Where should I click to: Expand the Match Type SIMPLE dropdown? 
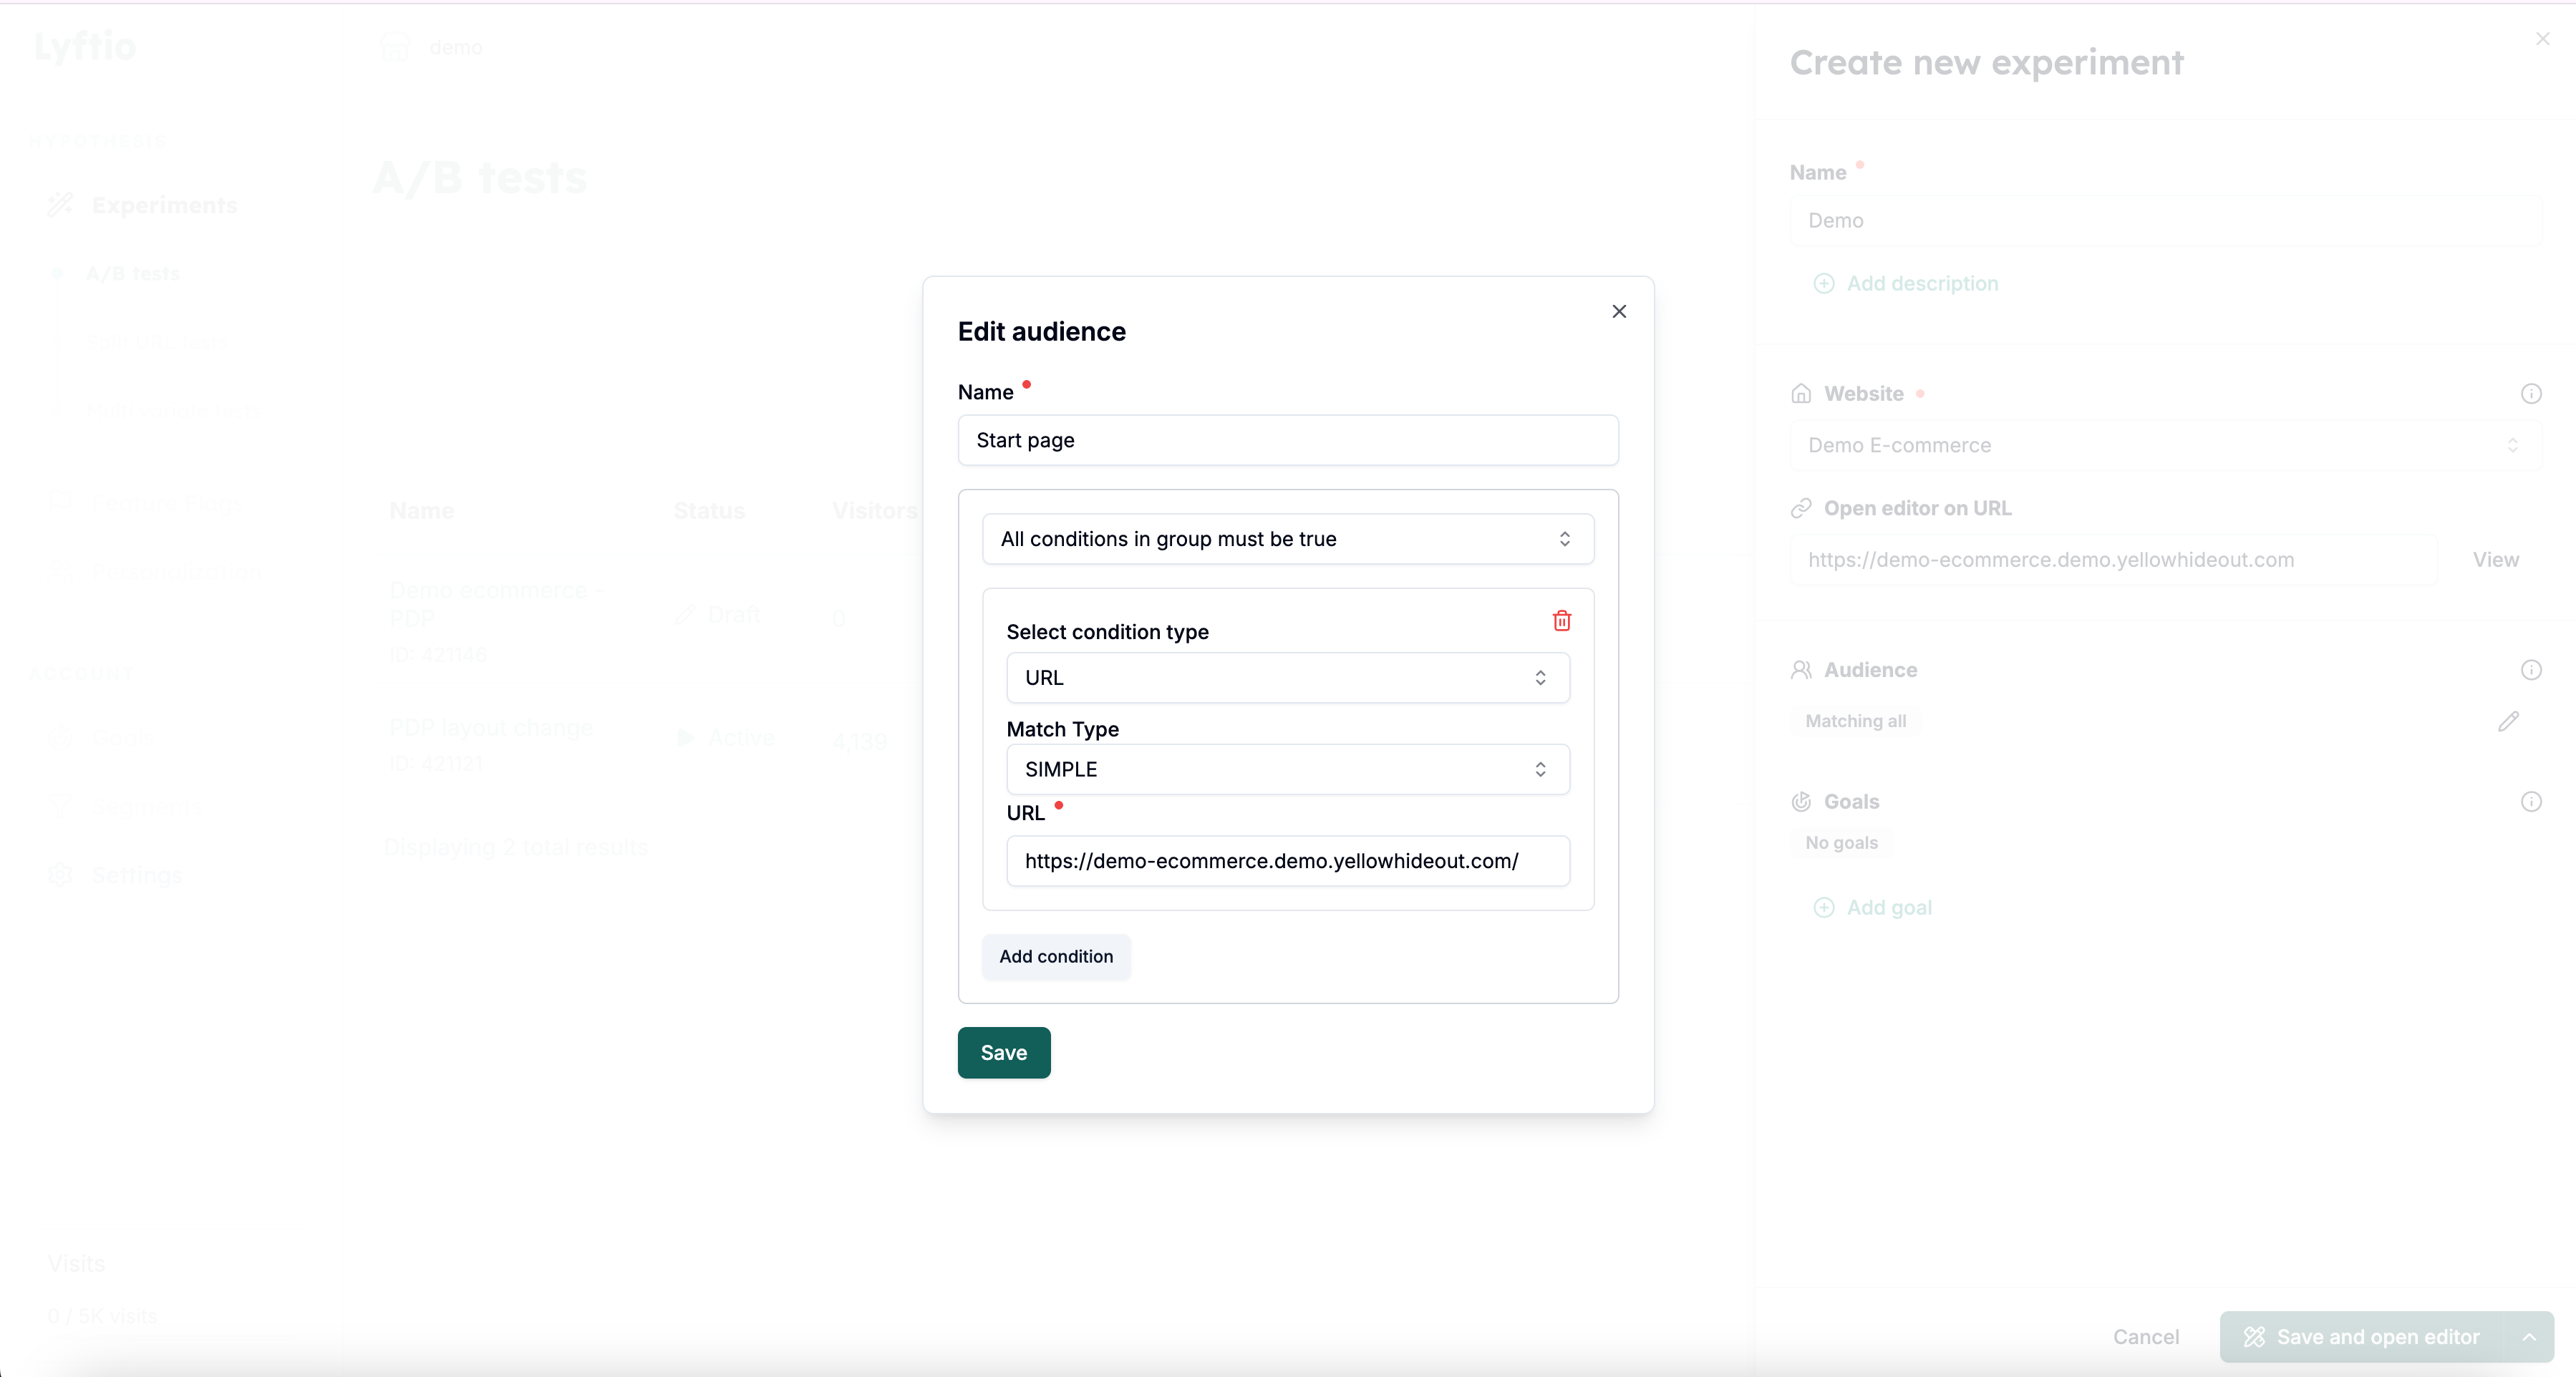[x=1287, y=769]
